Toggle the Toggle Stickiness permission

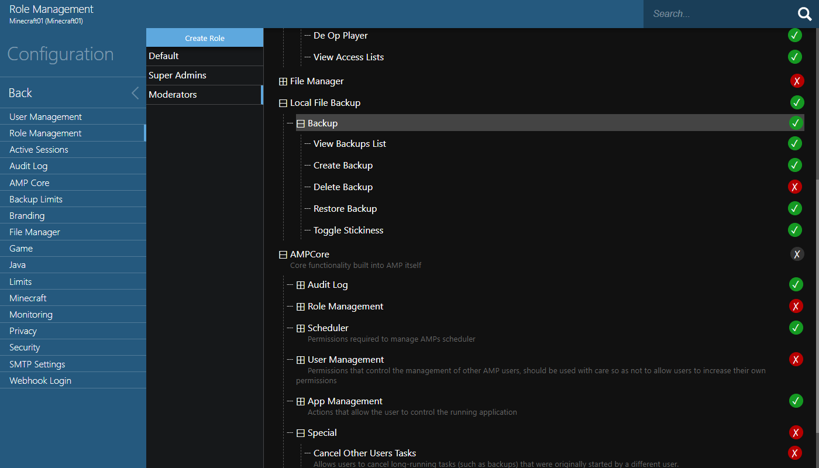pyautogui.click(x=795, y=230)
